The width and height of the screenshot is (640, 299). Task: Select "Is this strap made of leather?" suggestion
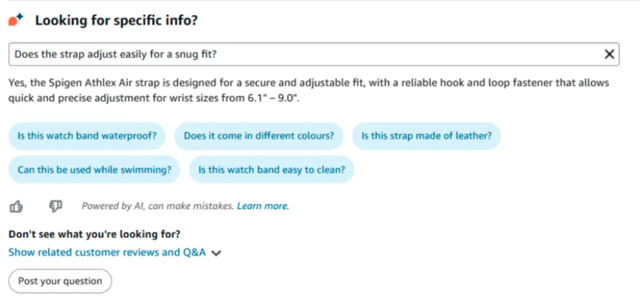pos(426,136)
